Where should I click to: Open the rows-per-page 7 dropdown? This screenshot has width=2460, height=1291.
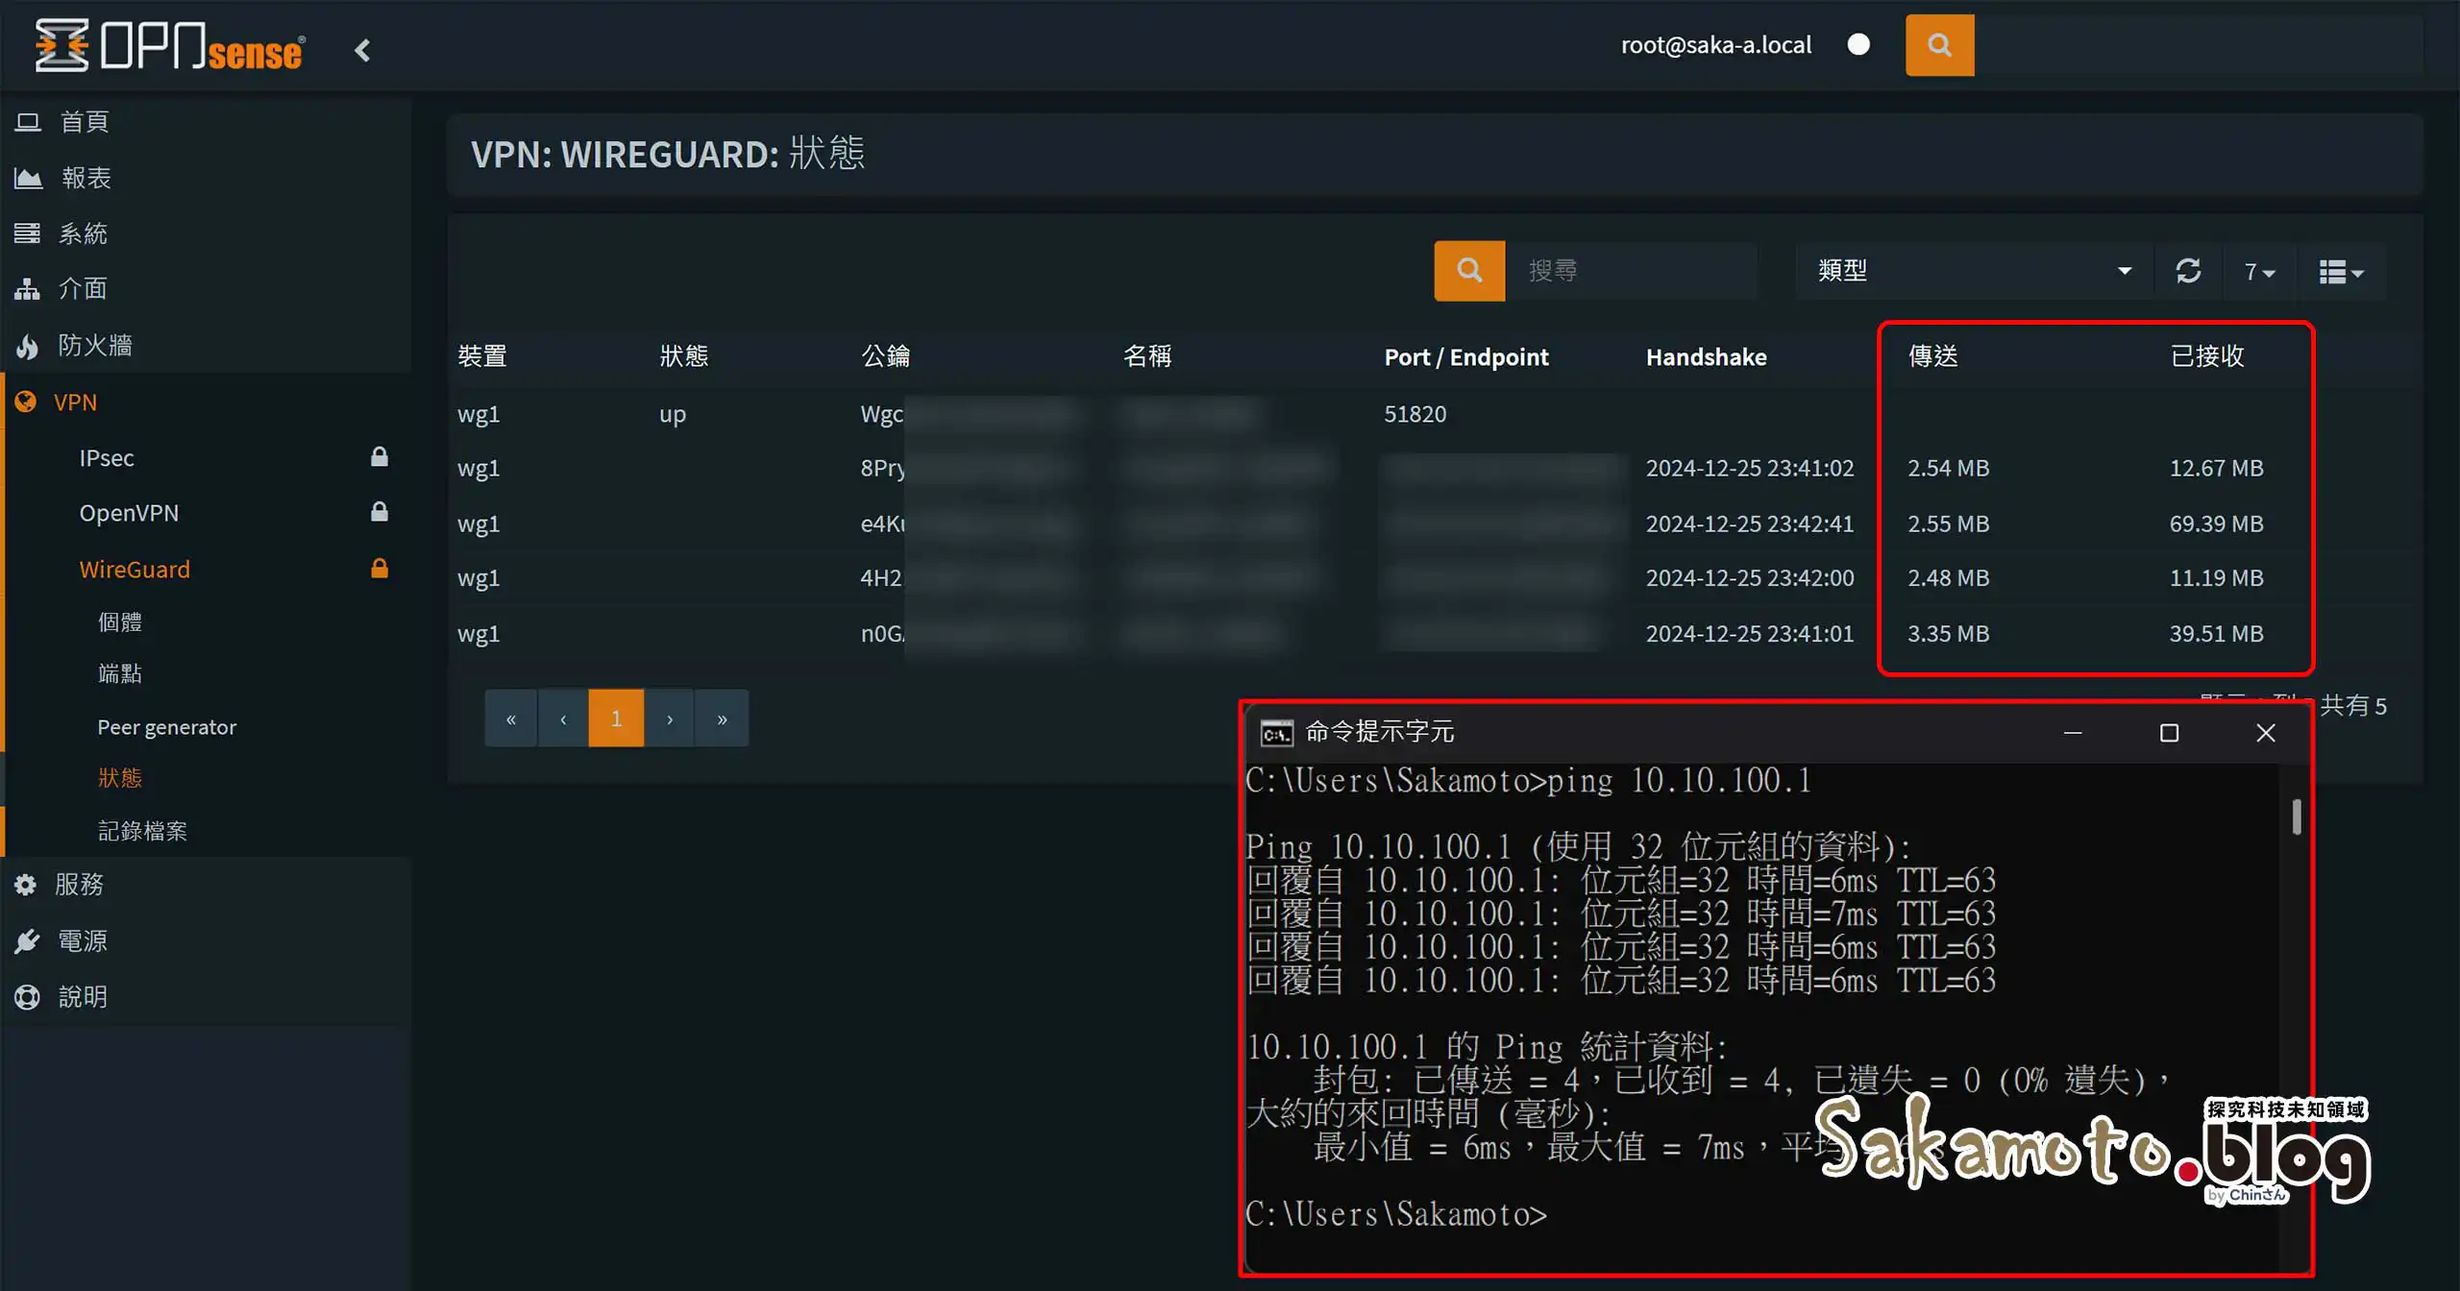click(2260, 271)
